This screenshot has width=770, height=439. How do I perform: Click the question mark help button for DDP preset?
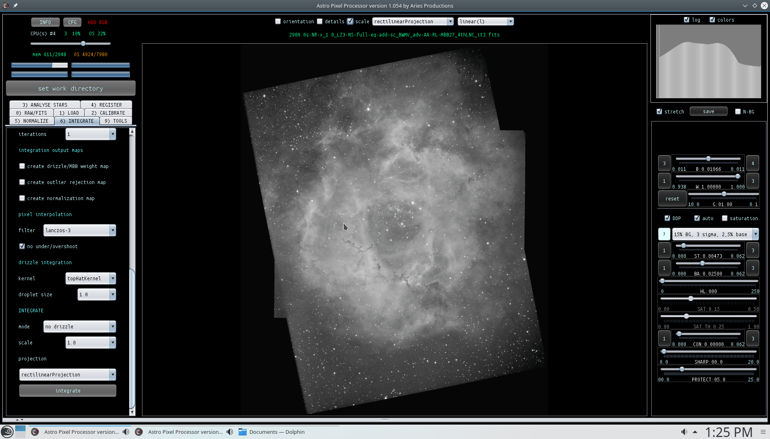(664, 234)
